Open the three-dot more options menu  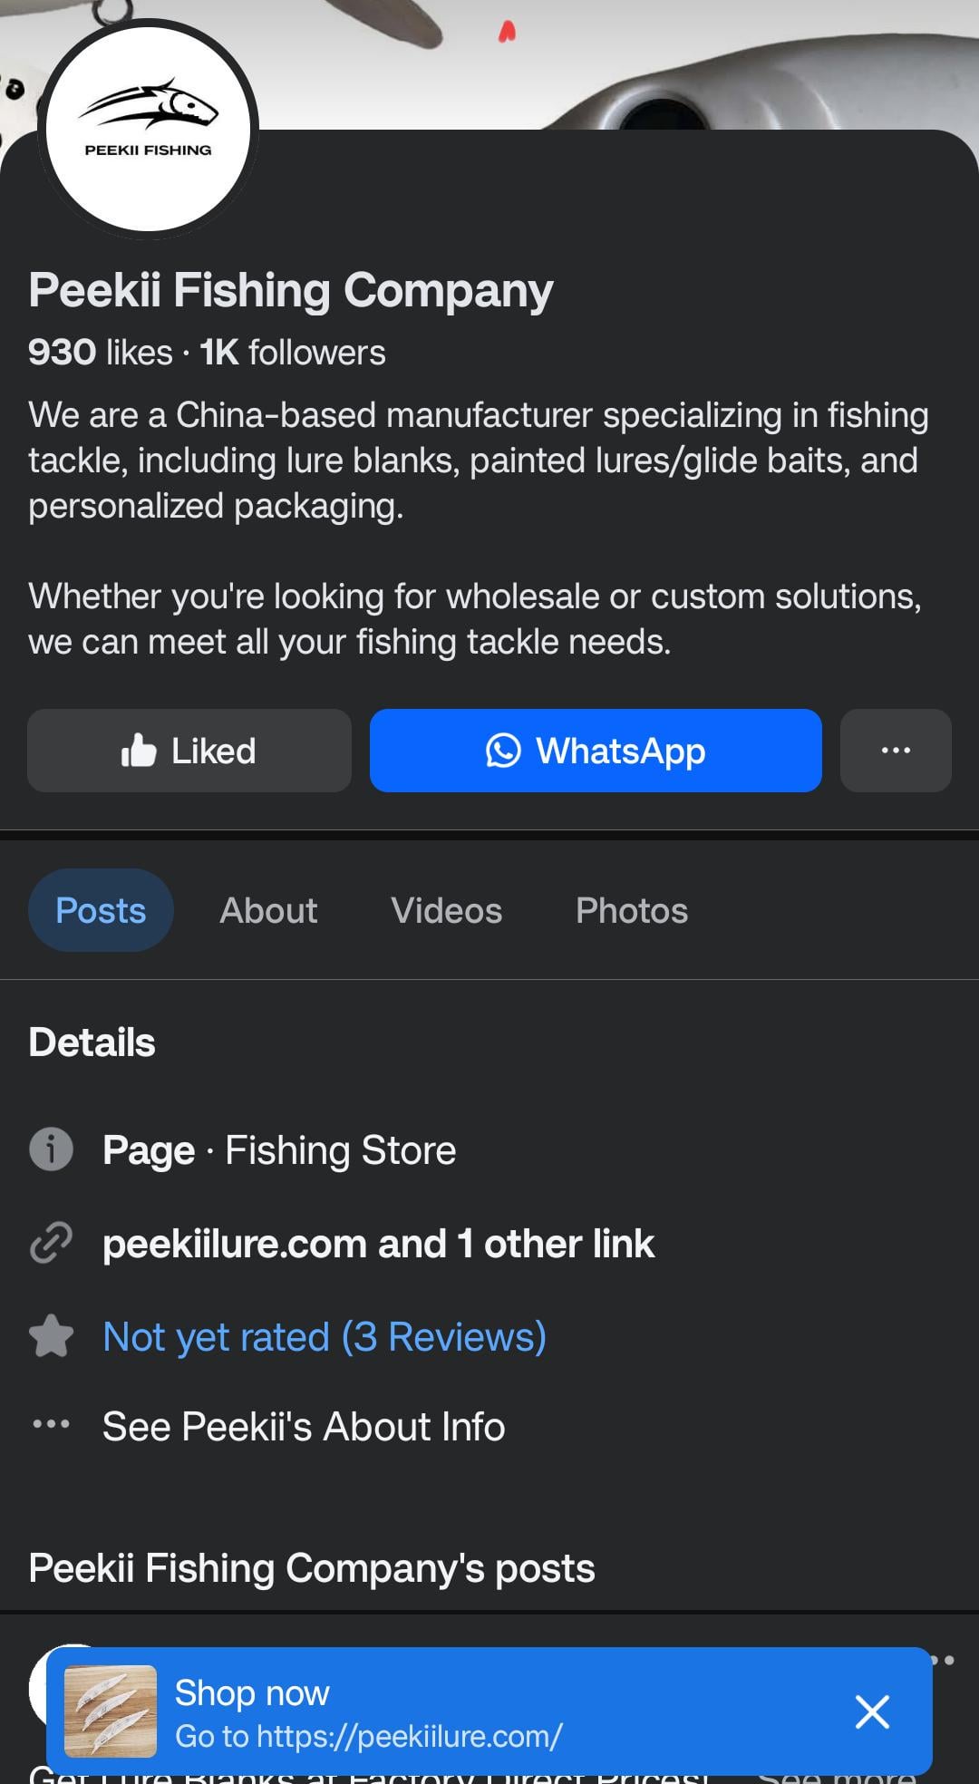[x=895, y=751]
